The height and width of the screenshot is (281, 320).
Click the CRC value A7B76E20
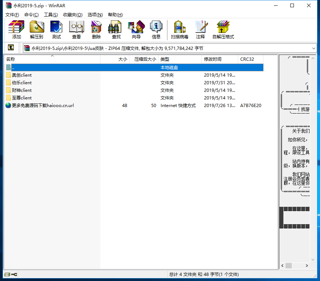(251, 106)
